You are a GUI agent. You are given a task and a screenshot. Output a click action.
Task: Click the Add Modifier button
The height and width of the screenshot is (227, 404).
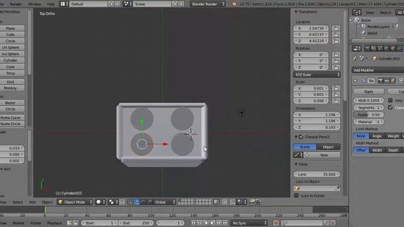point(378,70)
